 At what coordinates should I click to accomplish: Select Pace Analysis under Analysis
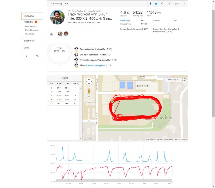(x=31, y=27)
